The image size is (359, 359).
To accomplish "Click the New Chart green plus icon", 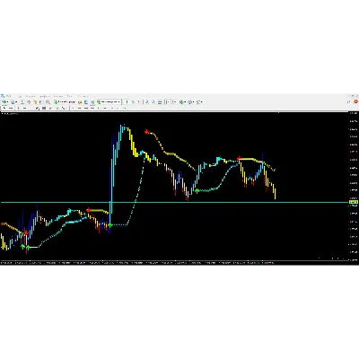I will [x=4, y=102].
